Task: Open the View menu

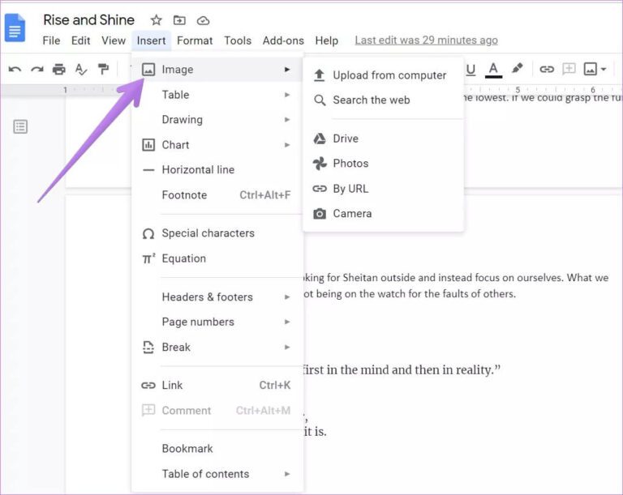Action: coord(114,41)
